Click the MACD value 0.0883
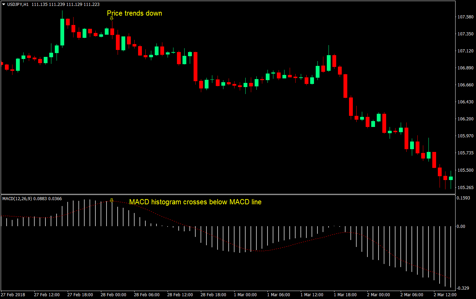Image resolution: width=476 pixels, height=299 pixels. (x=41, y=198)
